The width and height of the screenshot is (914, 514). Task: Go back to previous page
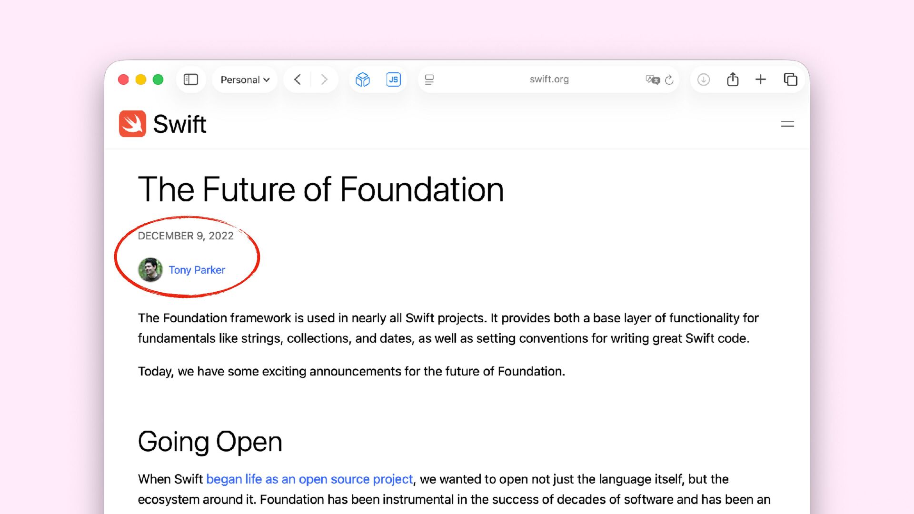(x=298, y=79)
